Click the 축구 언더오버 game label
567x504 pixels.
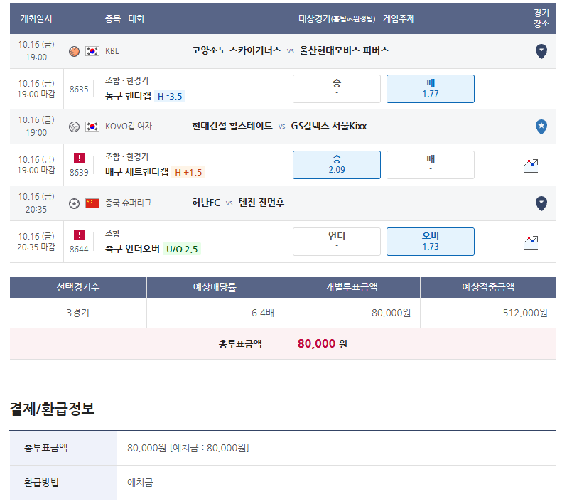click(132, 249)
